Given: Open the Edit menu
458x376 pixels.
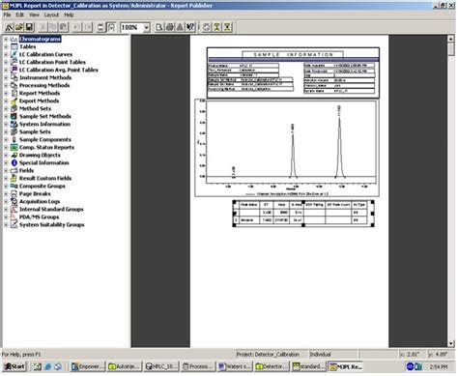Looking at the screenshot, I should pyautogui.click(x=20, y=14).
